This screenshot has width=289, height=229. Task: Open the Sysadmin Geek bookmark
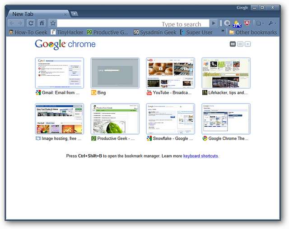155,32
